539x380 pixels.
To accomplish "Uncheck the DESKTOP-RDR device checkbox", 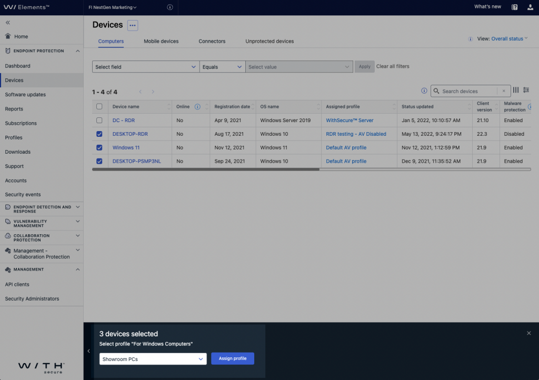I will point(99,134).
